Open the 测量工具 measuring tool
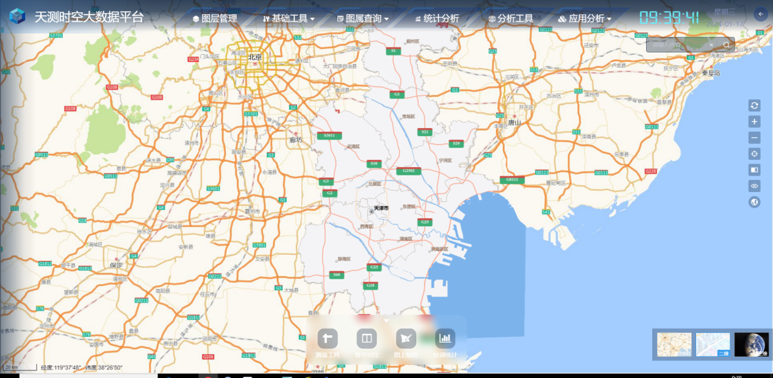 pyautogui.click(x=328, y=343)
